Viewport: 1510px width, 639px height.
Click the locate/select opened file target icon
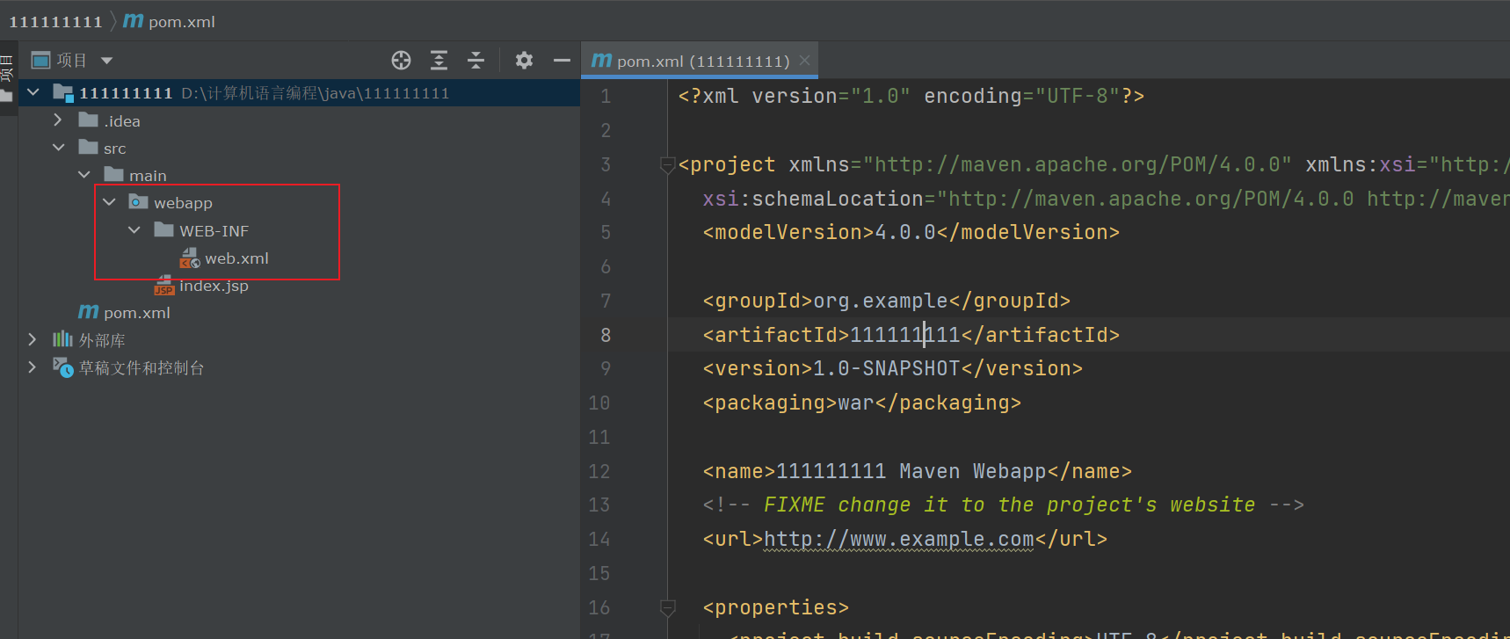401,60
